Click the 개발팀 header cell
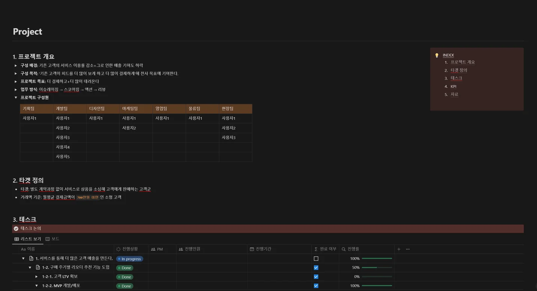The width and height of the screenshot is (537, 291). (69, 109)
